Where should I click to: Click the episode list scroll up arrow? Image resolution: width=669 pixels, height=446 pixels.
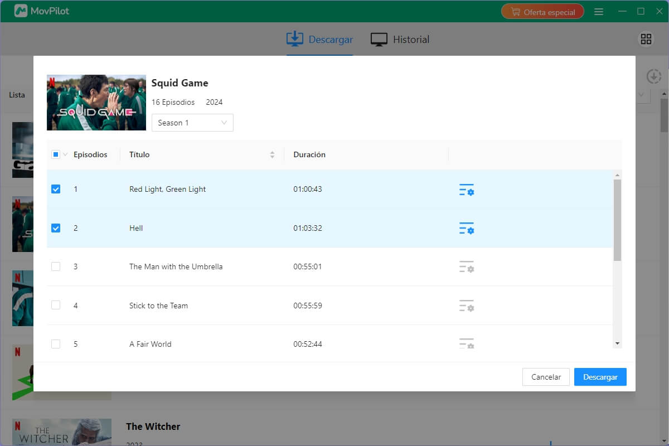(617, 175)
